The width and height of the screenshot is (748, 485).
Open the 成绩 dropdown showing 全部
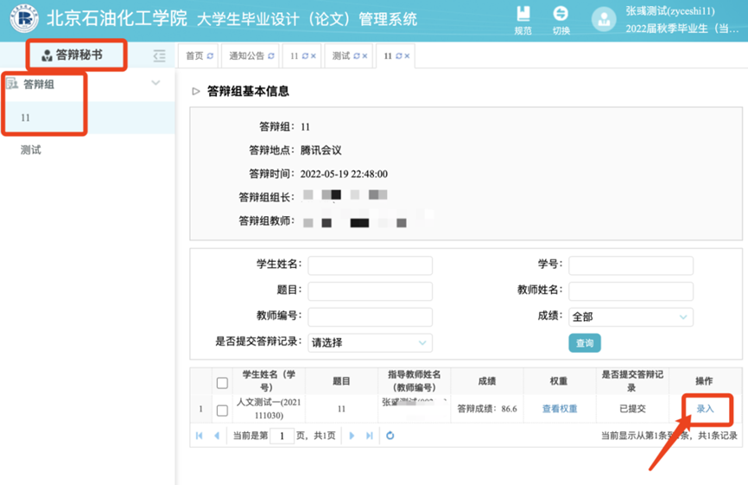[x=631, y=317]
